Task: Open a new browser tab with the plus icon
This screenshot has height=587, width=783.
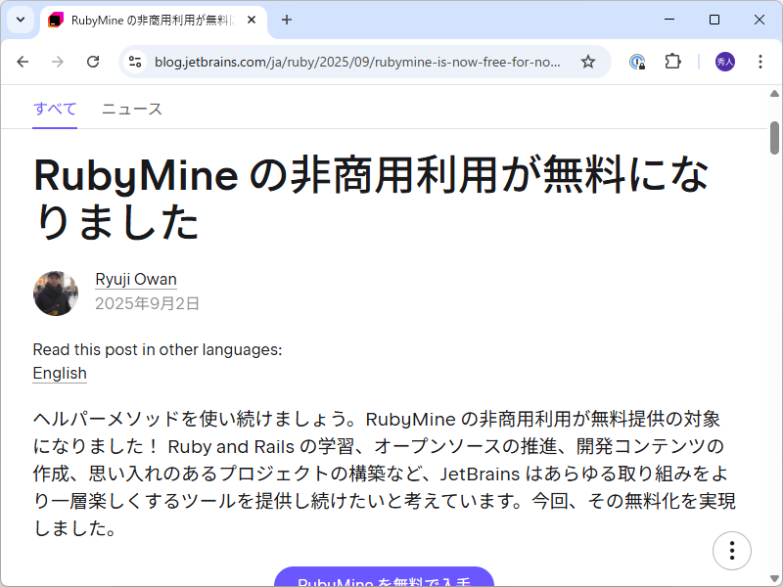Action: coord(287,20)
